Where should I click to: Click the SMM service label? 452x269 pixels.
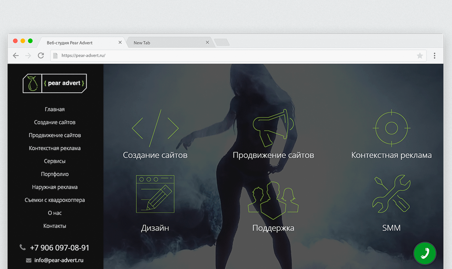[x=391, y=228]
